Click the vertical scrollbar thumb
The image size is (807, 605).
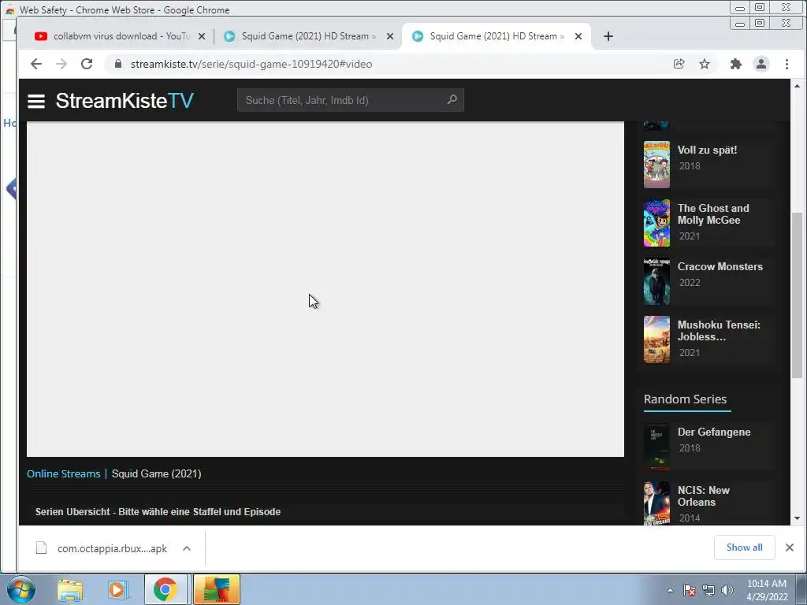click(798, 295)
